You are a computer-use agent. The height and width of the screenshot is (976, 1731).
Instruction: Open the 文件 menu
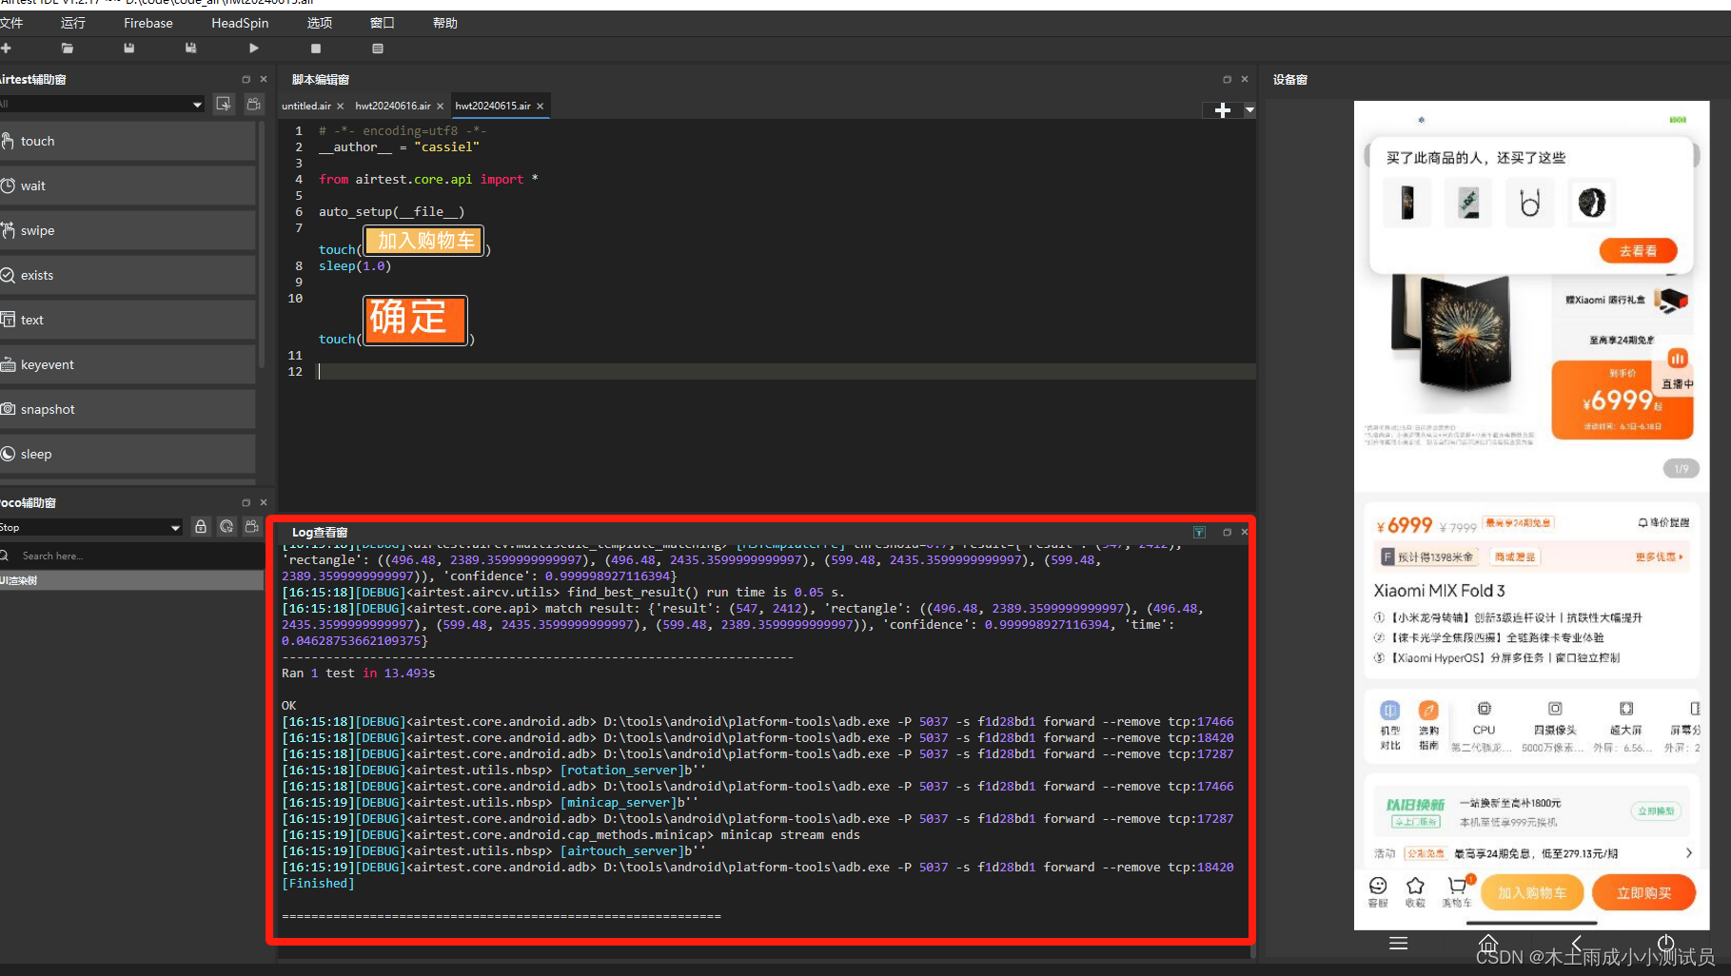tap(11, 23)
